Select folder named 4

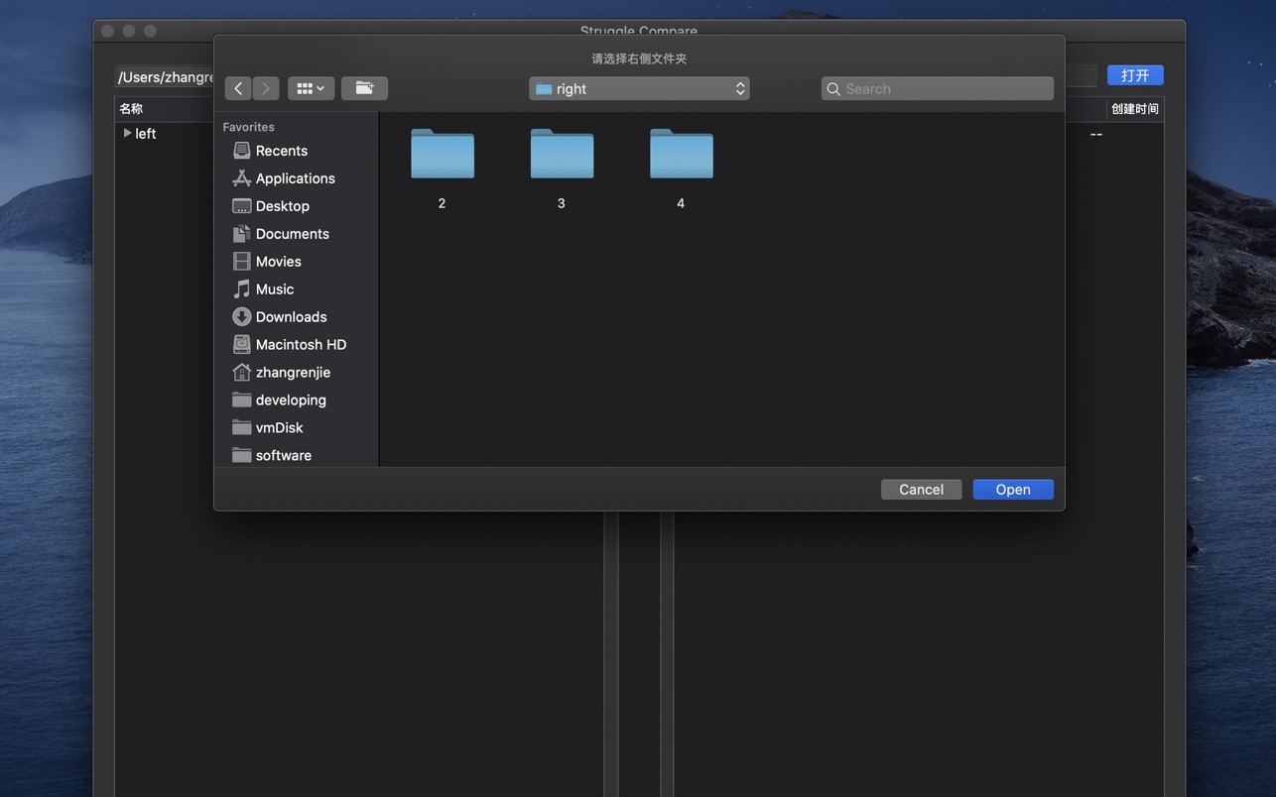click(x=681, y=169)
